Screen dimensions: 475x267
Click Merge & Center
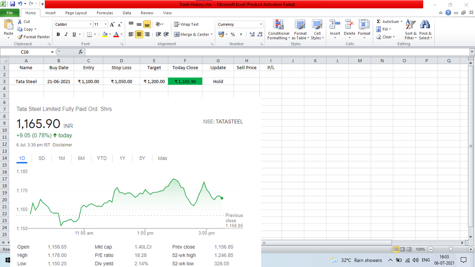coord(191,34)
